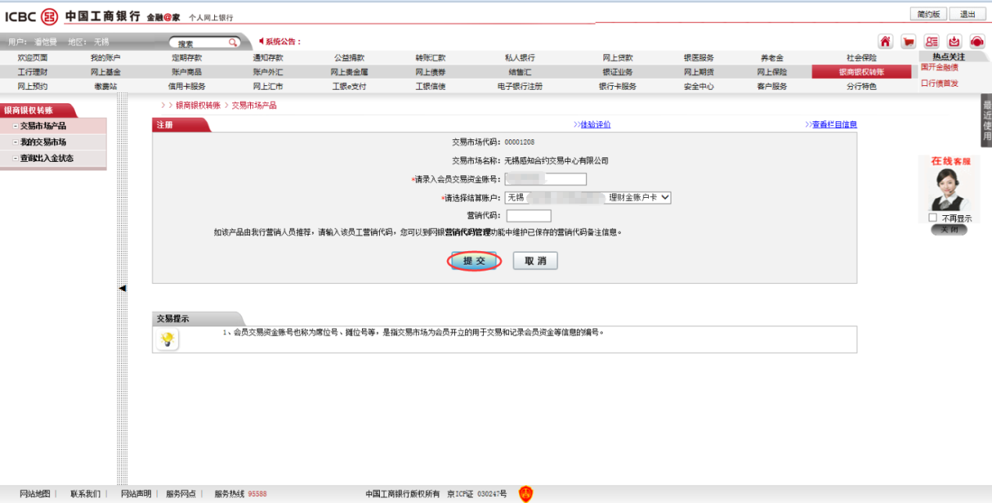Click 银商银权转账 in the breadcrumb
The image size is (992, 503).
click(198, 105)
